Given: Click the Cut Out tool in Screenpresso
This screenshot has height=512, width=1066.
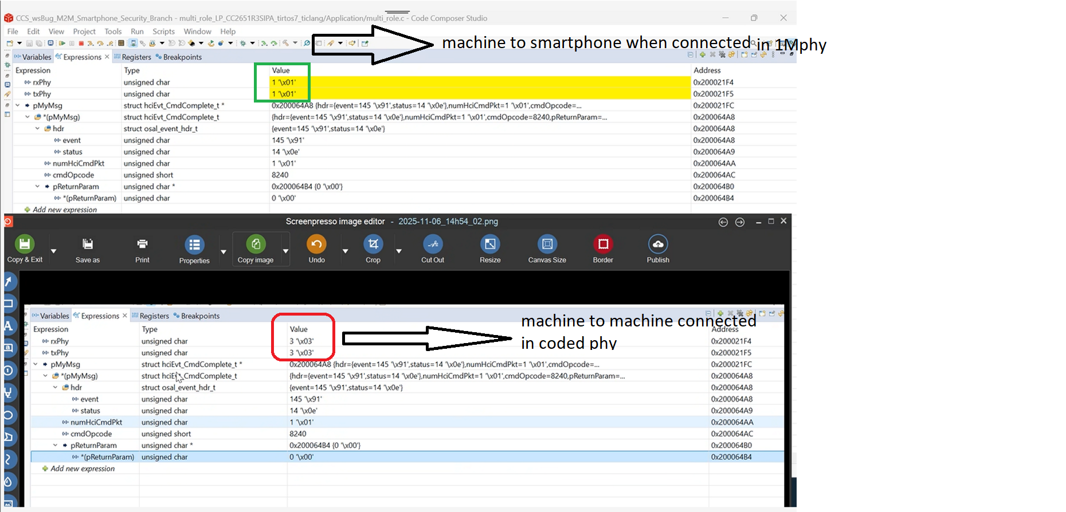Looking at the screenshot, I should (433, 249).
